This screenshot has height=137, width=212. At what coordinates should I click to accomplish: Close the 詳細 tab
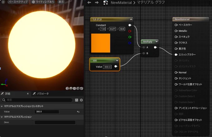[x=28, y=94]
